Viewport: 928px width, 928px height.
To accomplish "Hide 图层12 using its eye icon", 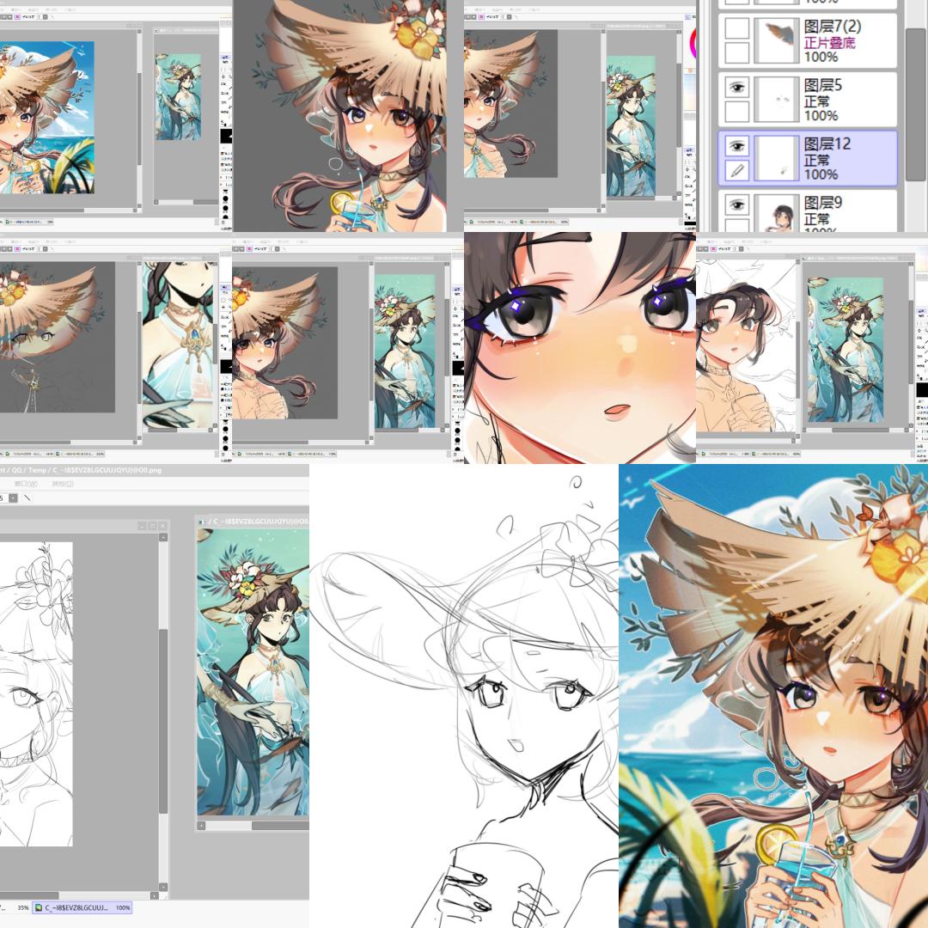I will pyautogui.click(x=736, y=146).
